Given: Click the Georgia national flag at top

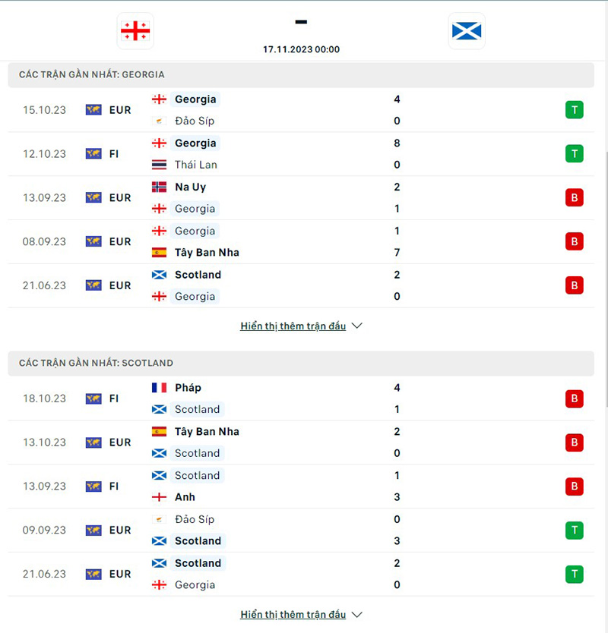Looking at the screenshot, I should tap(135, 32).
